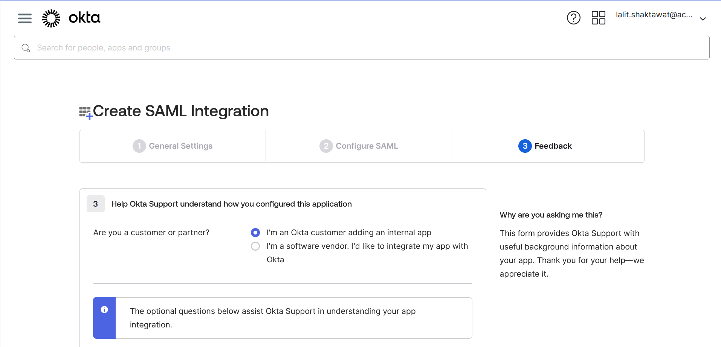The height and width of the screenshot is (347, 721).
Task: Go to the General Settings step
Action: point(173,146)
